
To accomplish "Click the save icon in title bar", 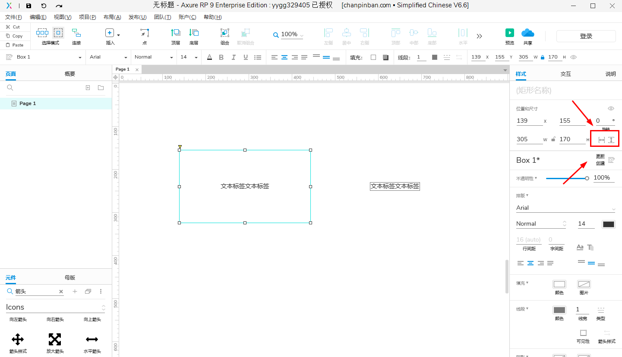I will pos(28,6).
